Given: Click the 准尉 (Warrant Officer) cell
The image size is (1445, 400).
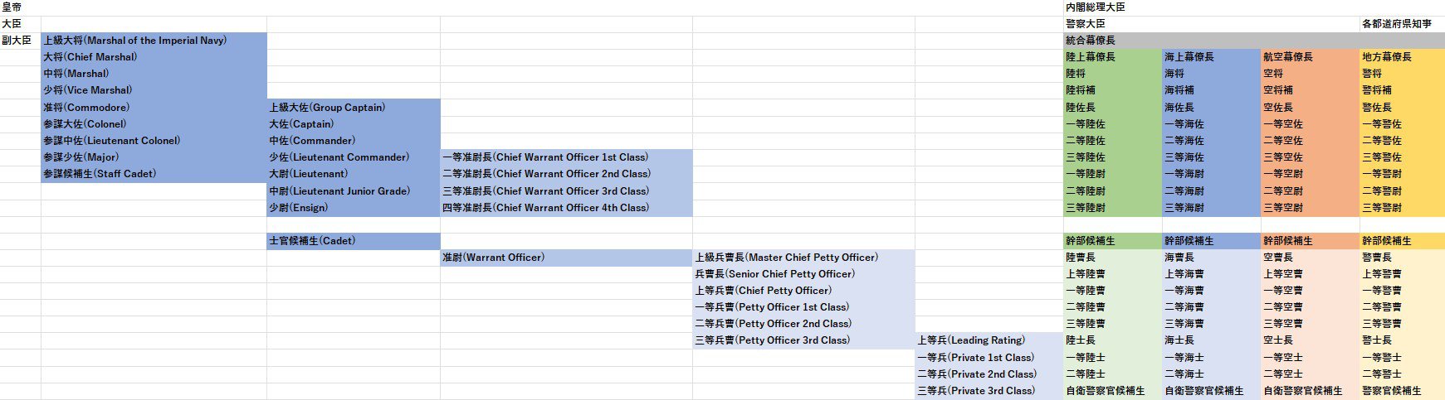Looking at the screenshot, I should pyautogui.click(x=493, y=258).
